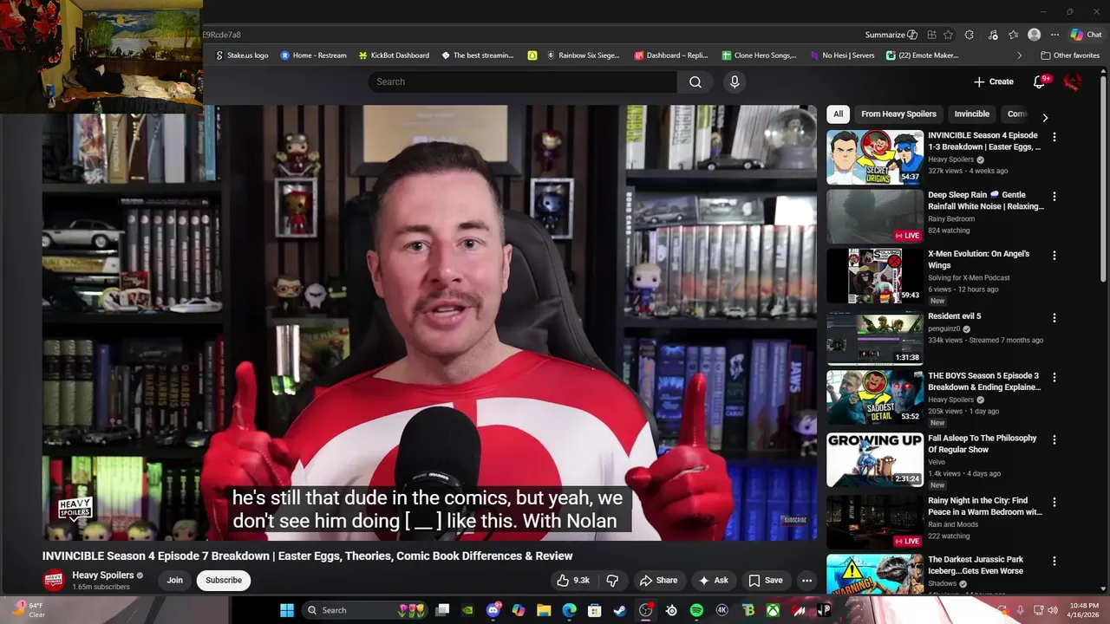
Task: Click Heavy Spoilers subscribe watermark in video
Action: click(x=794, y=520)
